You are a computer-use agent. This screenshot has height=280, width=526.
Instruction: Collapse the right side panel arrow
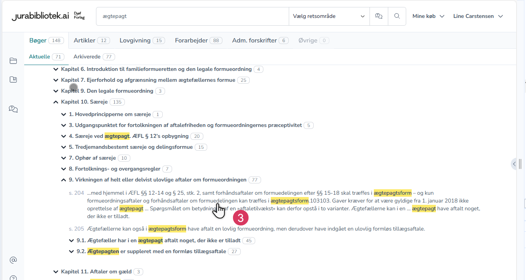(514, 164)
